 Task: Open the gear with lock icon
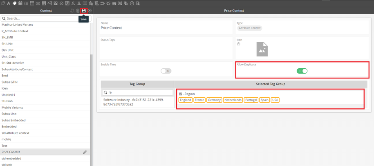pos(91,3)
